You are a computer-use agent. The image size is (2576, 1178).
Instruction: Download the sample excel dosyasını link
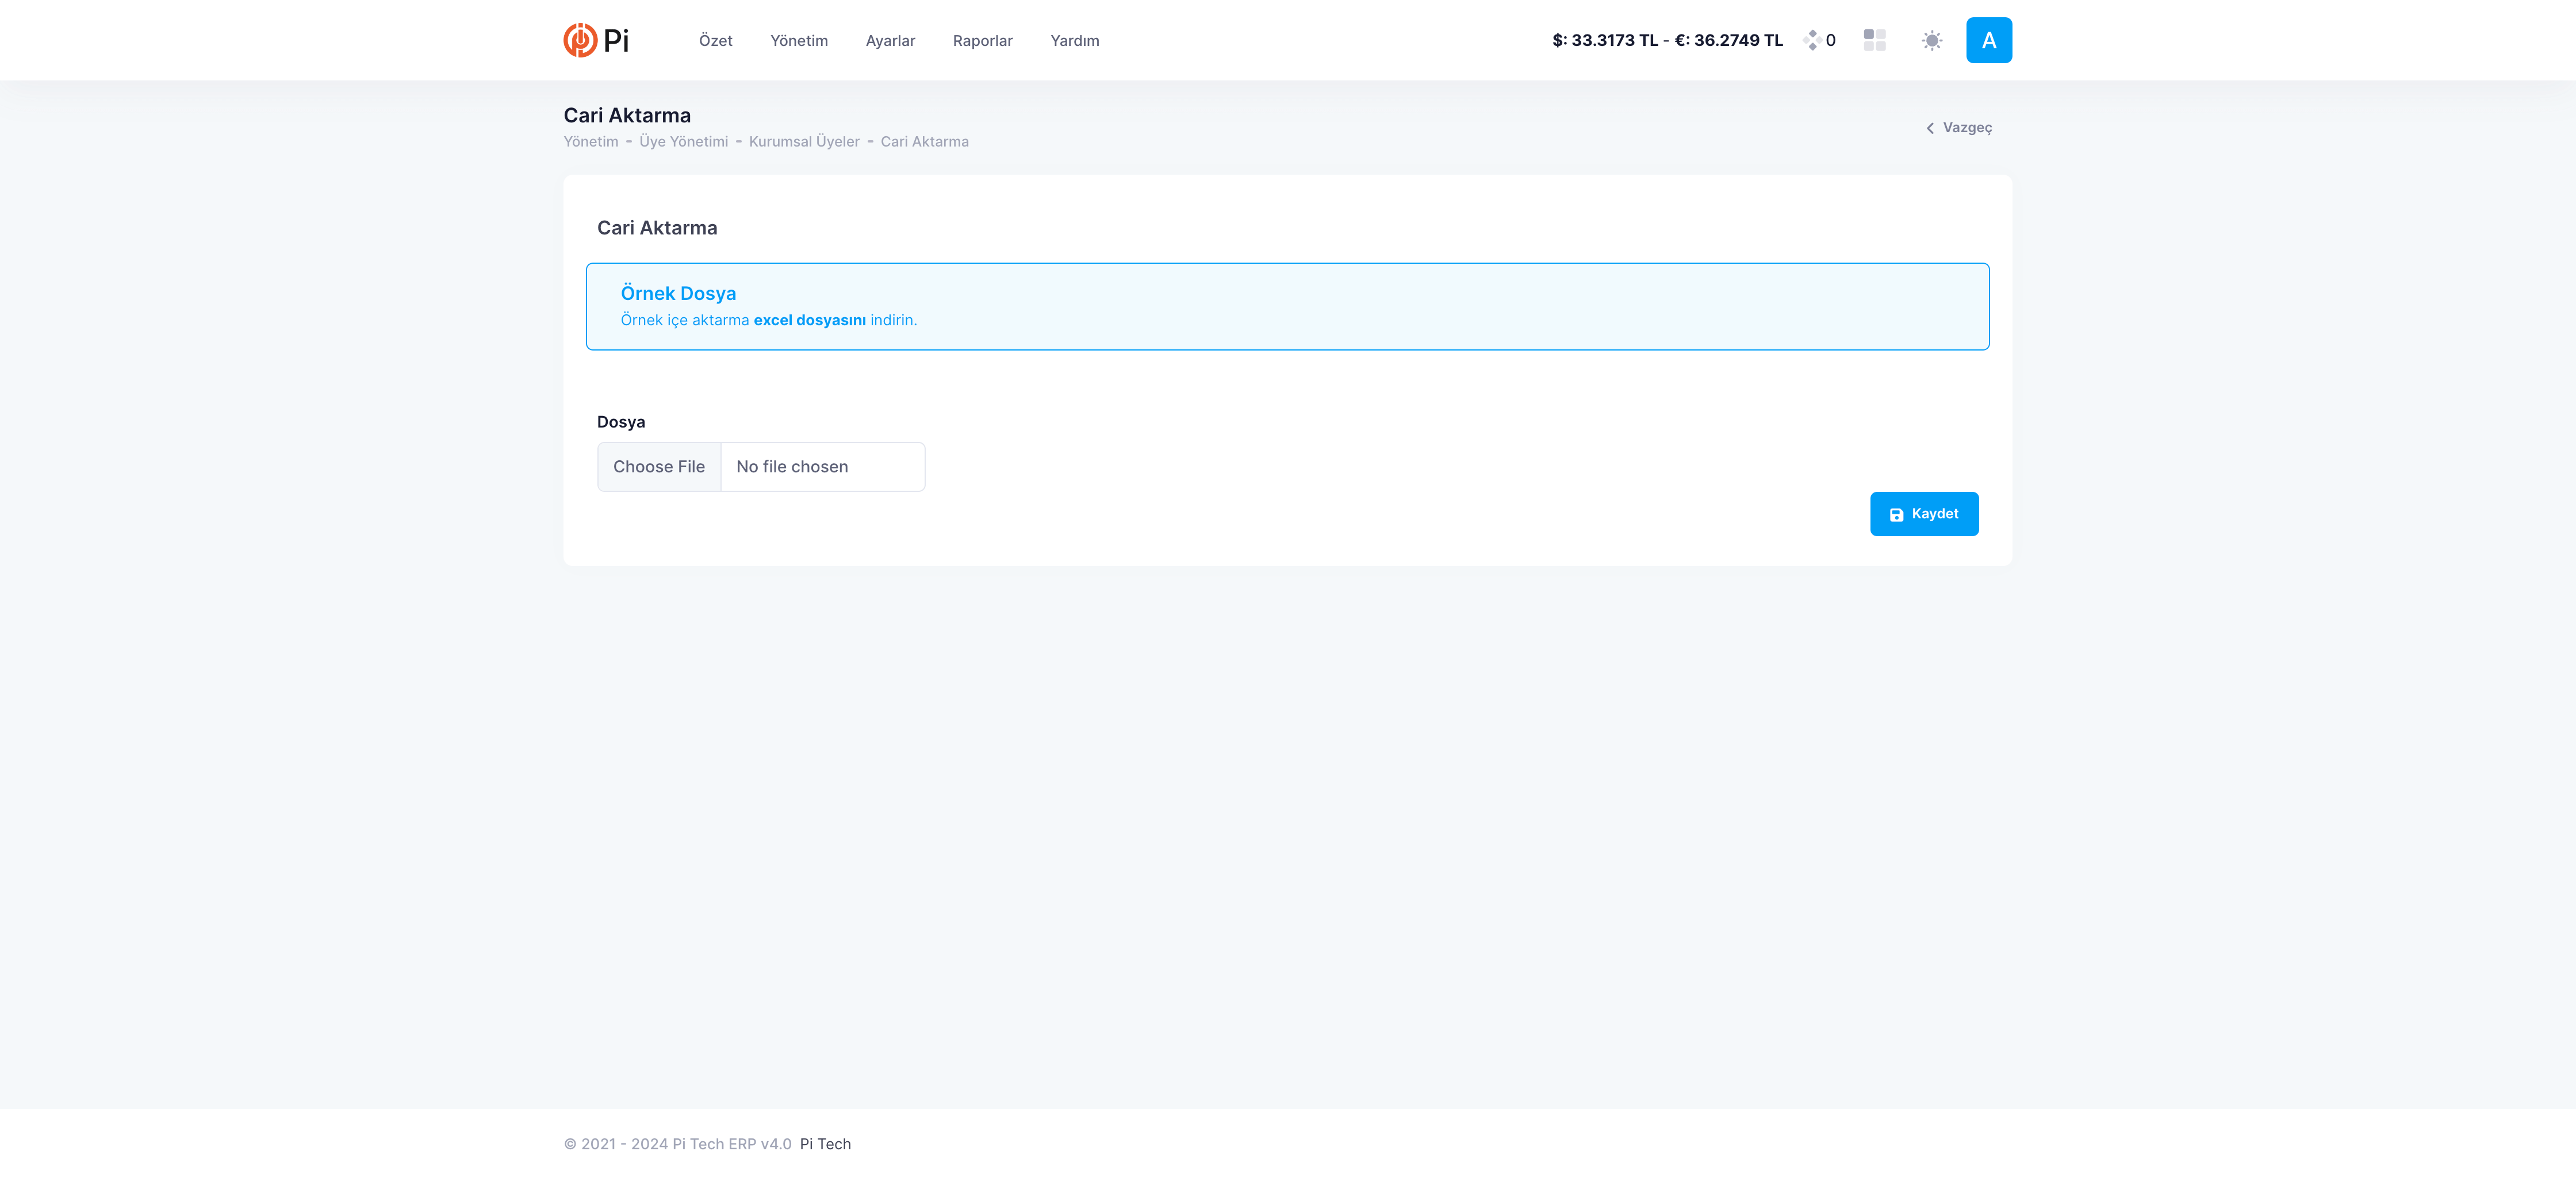(x=809, y=319)
